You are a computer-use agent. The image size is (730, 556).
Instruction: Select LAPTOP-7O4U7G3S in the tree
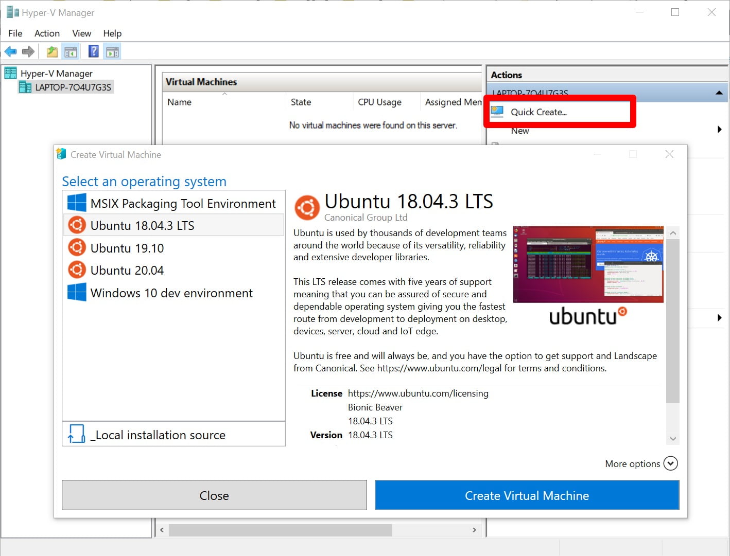73,87
